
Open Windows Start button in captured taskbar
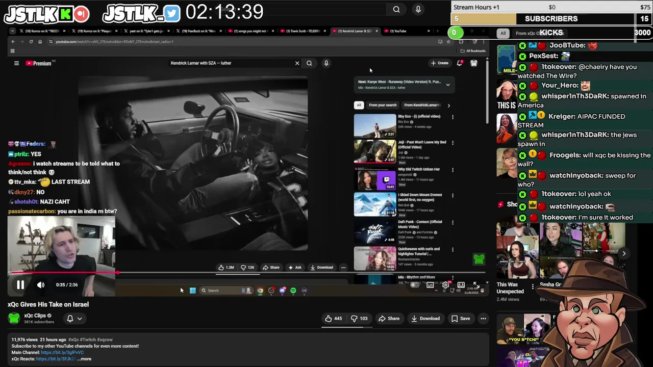pos(192,291)
